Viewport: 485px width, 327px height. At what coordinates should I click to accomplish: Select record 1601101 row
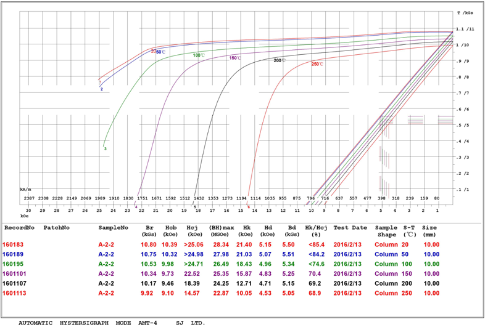click(x=15, y=272)
